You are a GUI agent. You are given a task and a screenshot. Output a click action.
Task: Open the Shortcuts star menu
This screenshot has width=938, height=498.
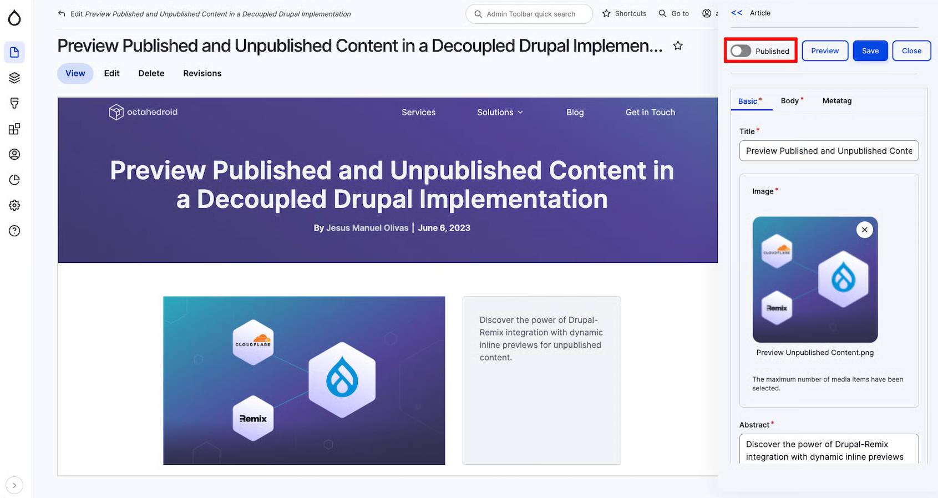pos(625,13)
